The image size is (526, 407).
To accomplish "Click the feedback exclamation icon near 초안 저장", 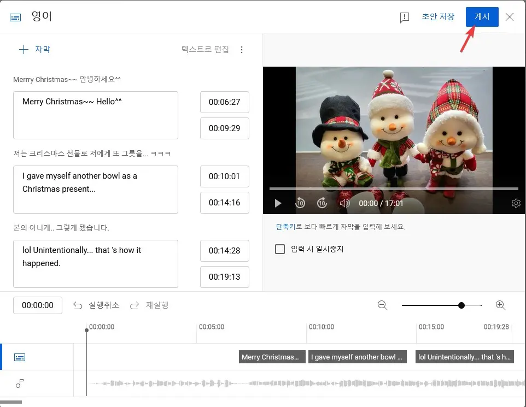I will [x=404, y=17].
